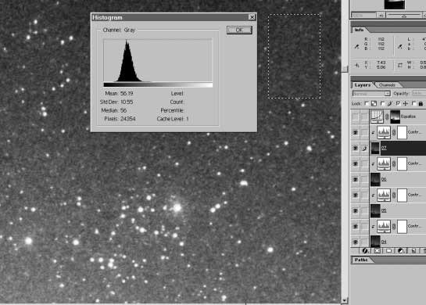426x305 pixels.
Task: Enable Lock transparent pixels checkbox
Action: pos(367,103)
